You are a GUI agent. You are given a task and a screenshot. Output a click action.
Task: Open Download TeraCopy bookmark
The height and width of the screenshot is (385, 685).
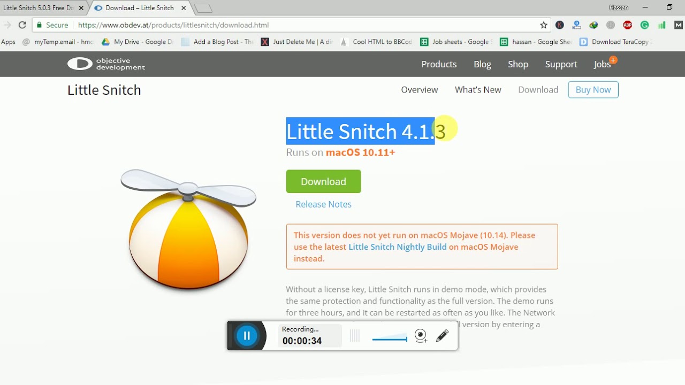coord(615,42)
